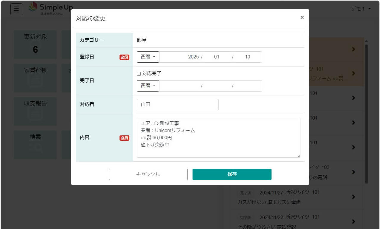Click the chevron on the 2024/11/22 row
The width and height of the screenshot is (380, 229).
click(x=353, y=222)
